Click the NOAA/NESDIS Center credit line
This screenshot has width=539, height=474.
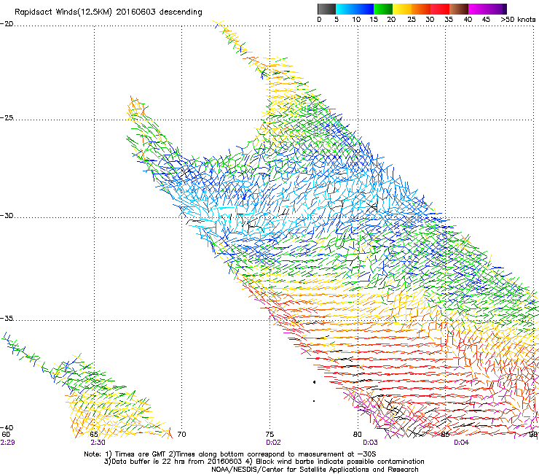click(x=315, y=470)
